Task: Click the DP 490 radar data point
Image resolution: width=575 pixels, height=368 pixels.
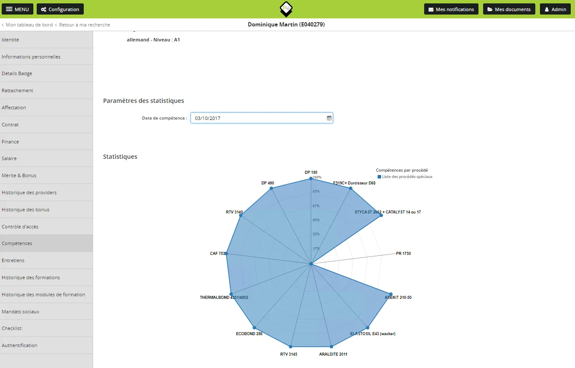Action: pos(271,188)
